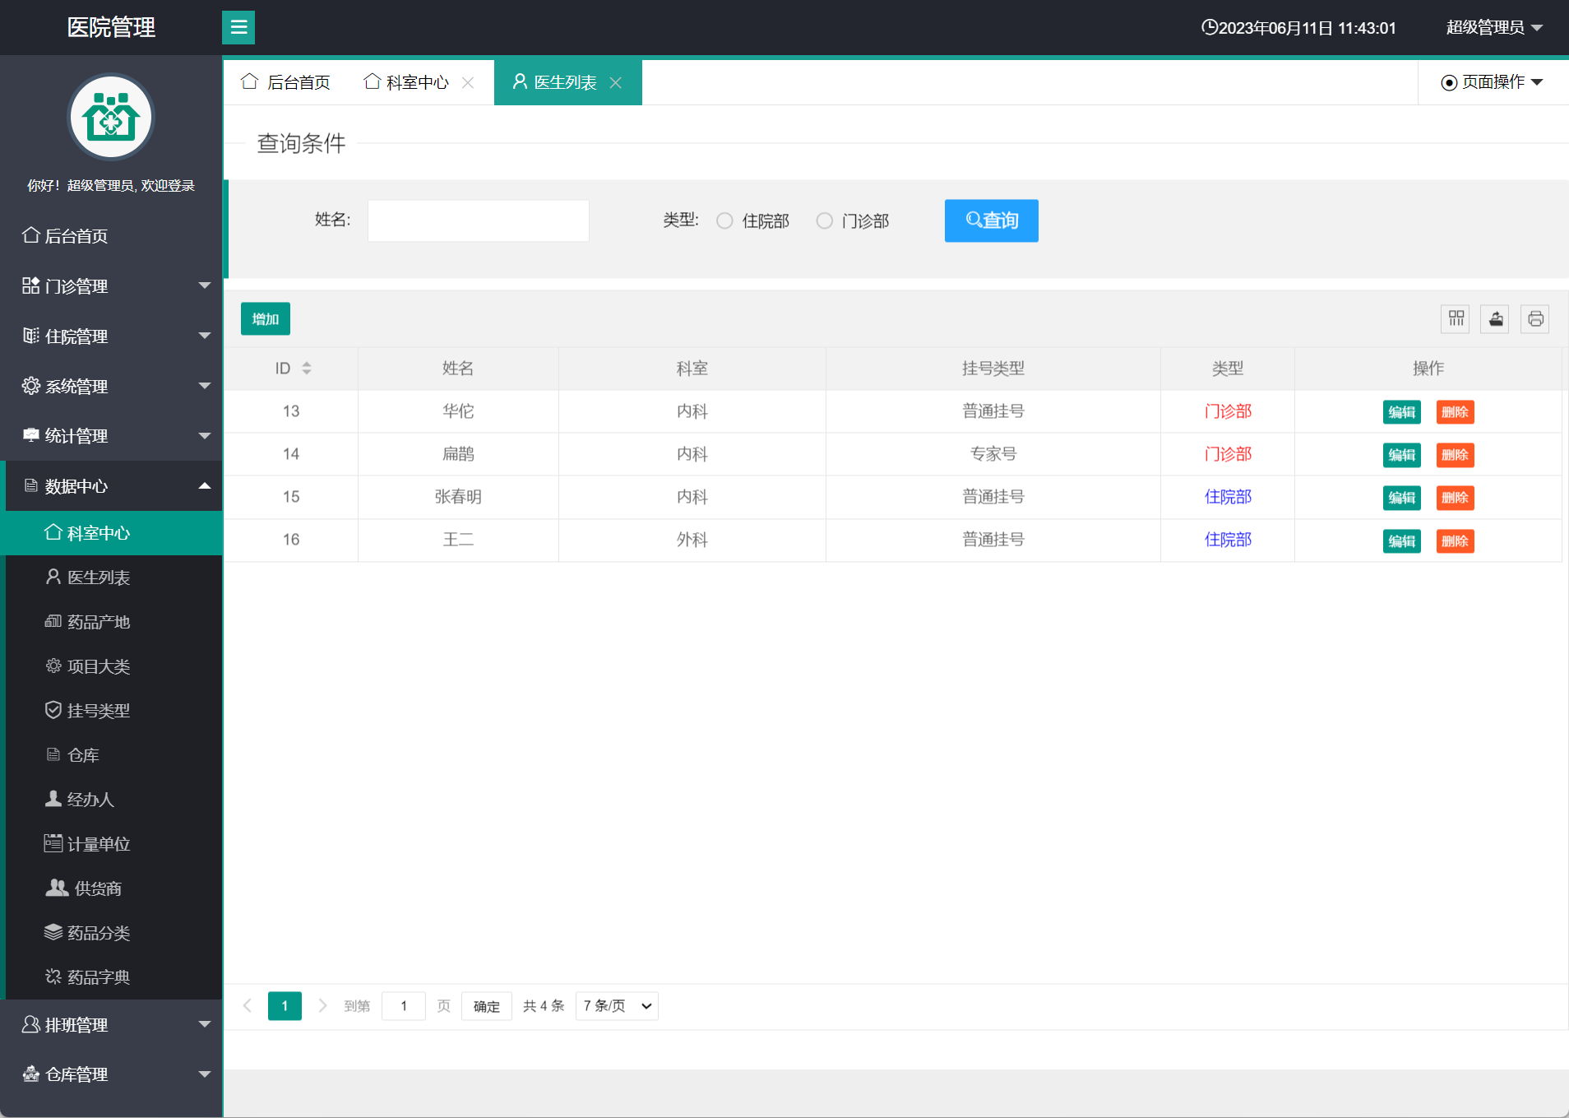Open 后台首页 in the sidebar
The height and width of the screenshot is (1118, 1569).
click(x=111, y=236)
